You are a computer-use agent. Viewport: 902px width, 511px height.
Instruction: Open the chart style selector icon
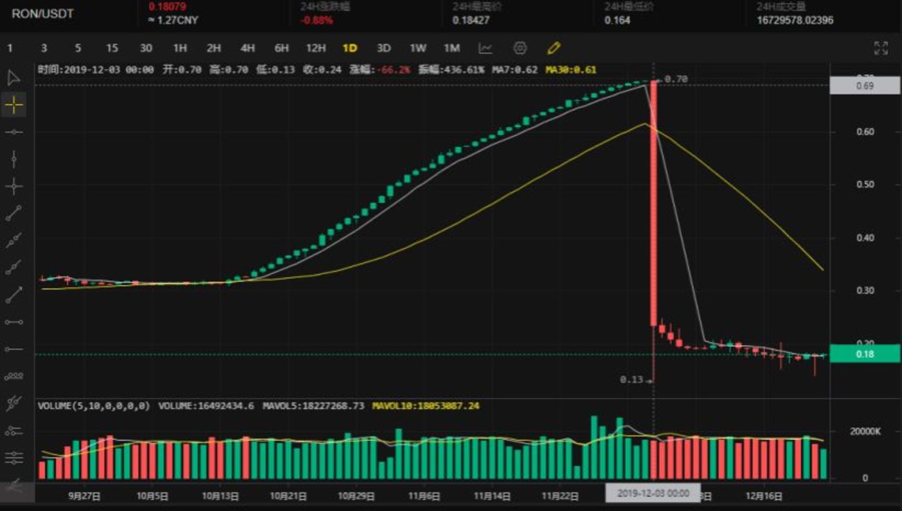pos(487,48)
